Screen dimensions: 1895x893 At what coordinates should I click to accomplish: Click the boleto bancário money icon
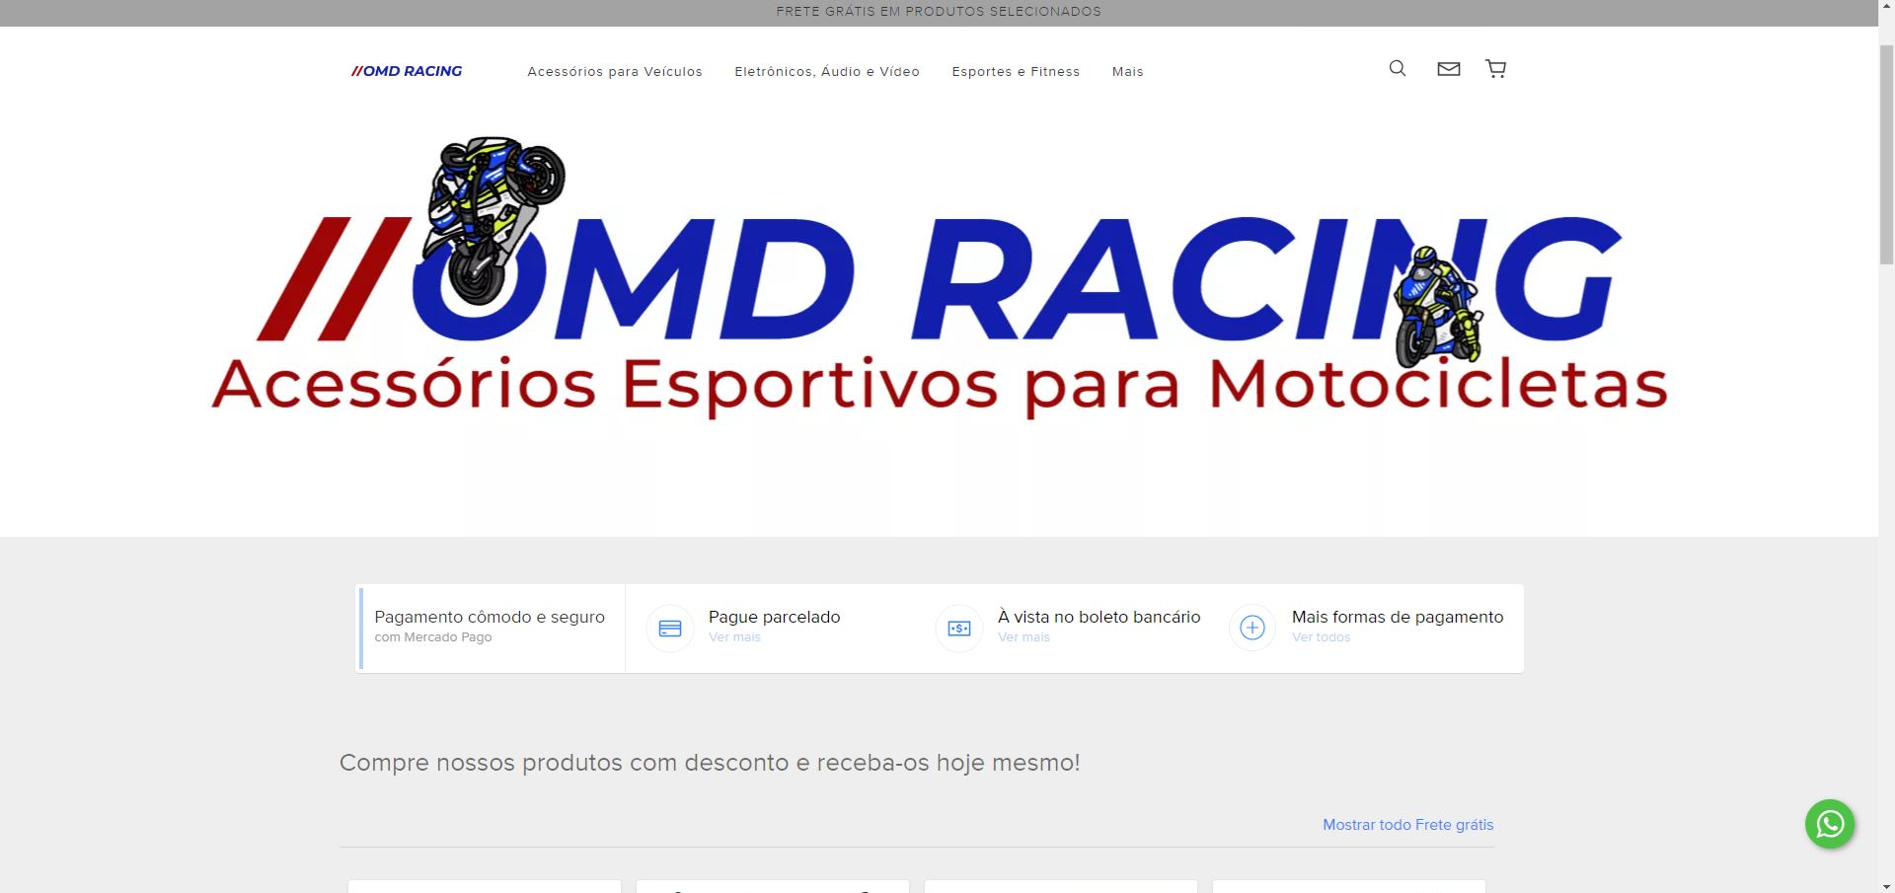pyautogui.click(x=959, y=629)
